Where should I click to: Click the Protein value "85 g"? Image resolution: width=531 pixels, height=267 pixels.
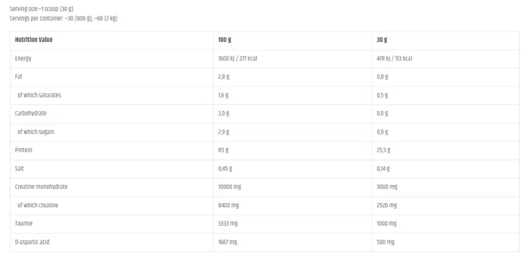[223, 150]
